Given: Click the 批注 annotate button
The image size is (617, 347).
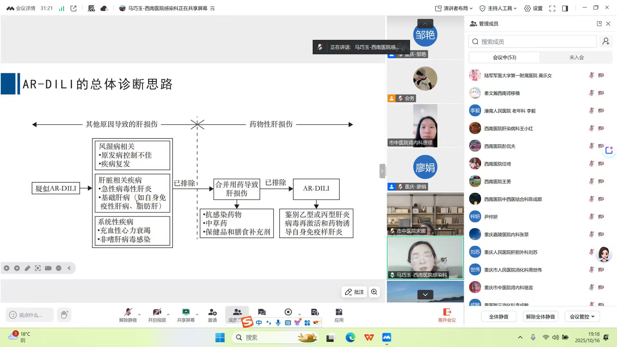Looking at the screenshot, I should click(x=354, y=292).
